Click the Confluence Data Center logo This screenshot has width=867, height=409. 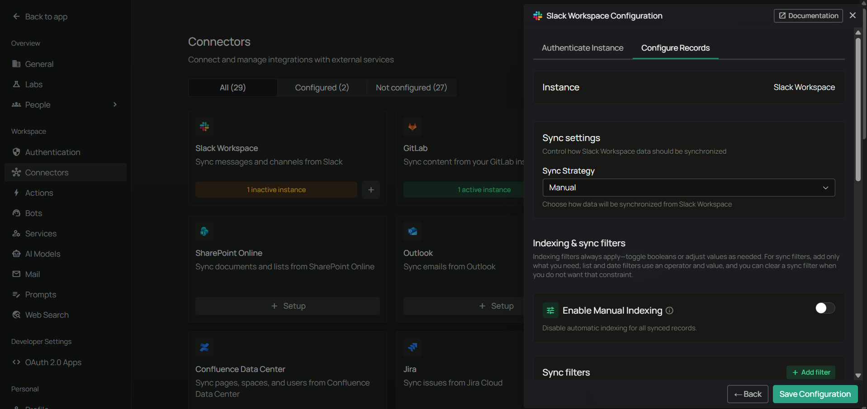click(x=204, y=348)
